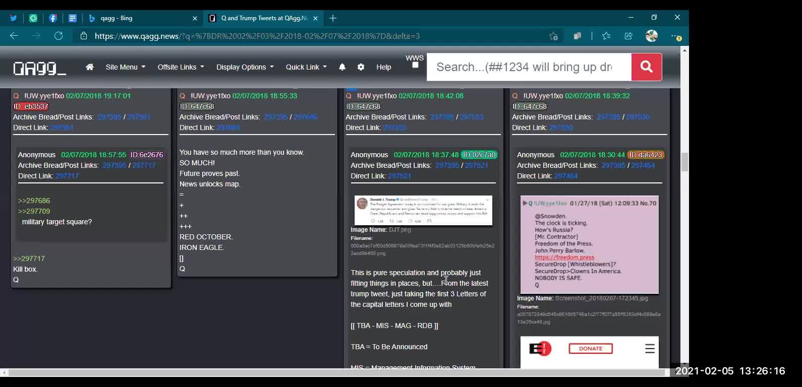The height and width of the screenshot is (387, 802).
Task: Open direct link 297686
Action: (228, 127)
